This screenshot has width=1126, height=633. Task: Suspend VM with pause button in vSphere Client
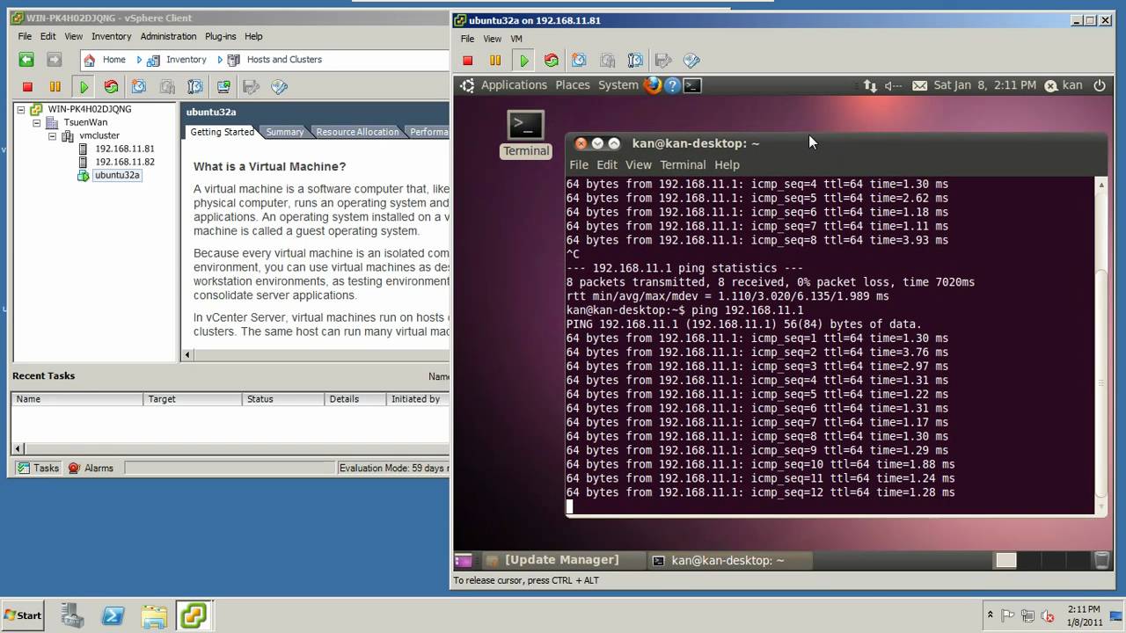click(x=55, y=87)
